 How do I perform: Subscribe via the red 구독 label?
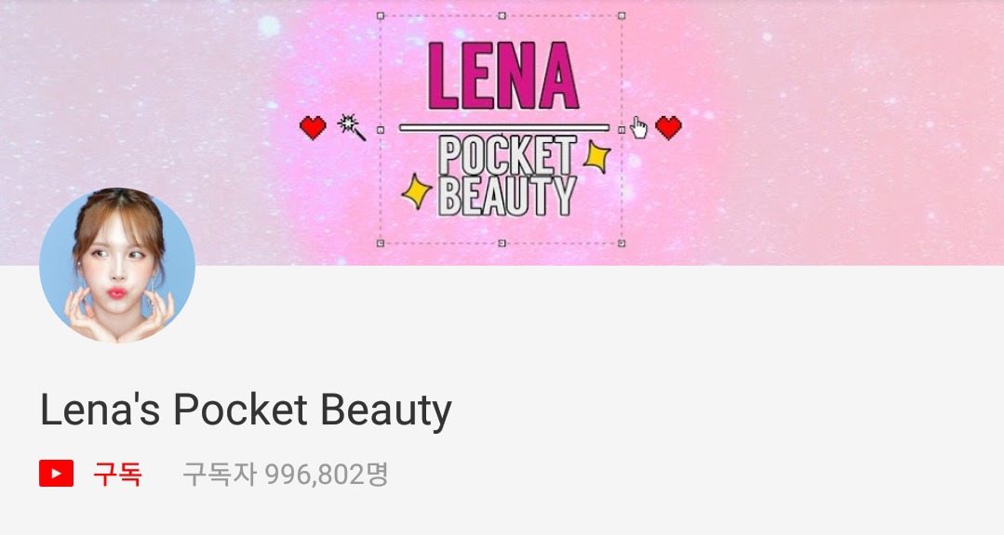(x=117, y=474)
